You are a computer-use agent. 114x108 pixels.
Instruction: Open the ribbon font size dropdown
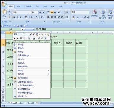click(37, 12)
